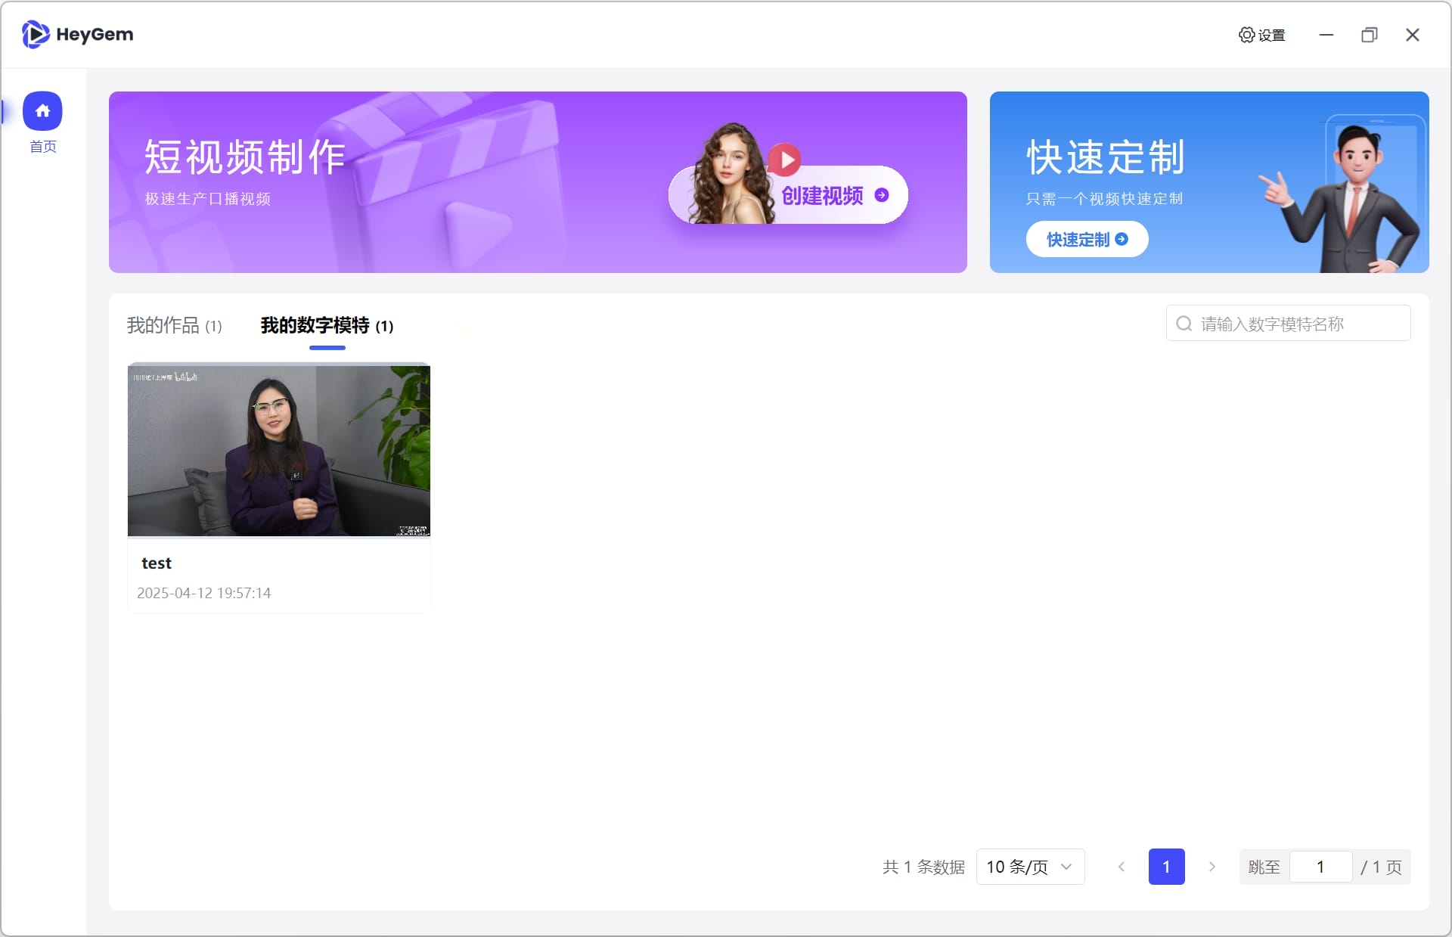Click the 创建视频 button
This screenshot has height=937, width=1452.
coord(822,195)
